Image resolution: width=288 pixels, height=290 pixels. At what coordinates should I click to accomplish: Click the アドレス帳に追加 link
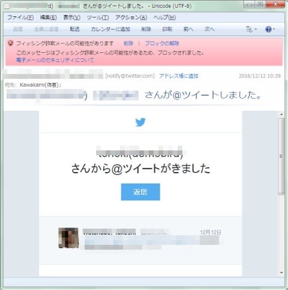point(179,76)
